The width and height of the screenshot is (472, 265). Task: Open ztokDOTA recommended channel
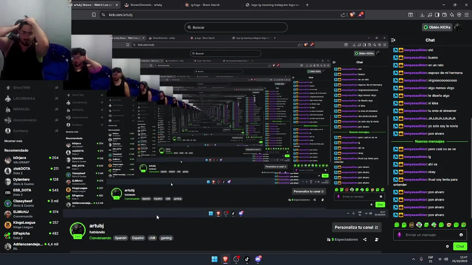[31, 171]
